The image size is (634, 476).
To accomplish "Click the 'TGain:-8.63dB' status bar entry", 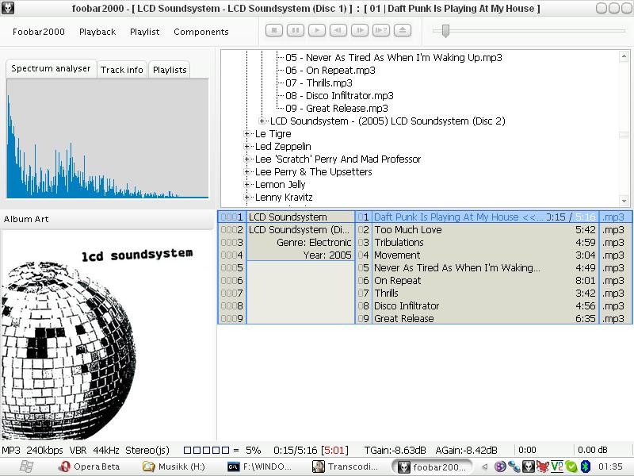I will tap(395, 450).
